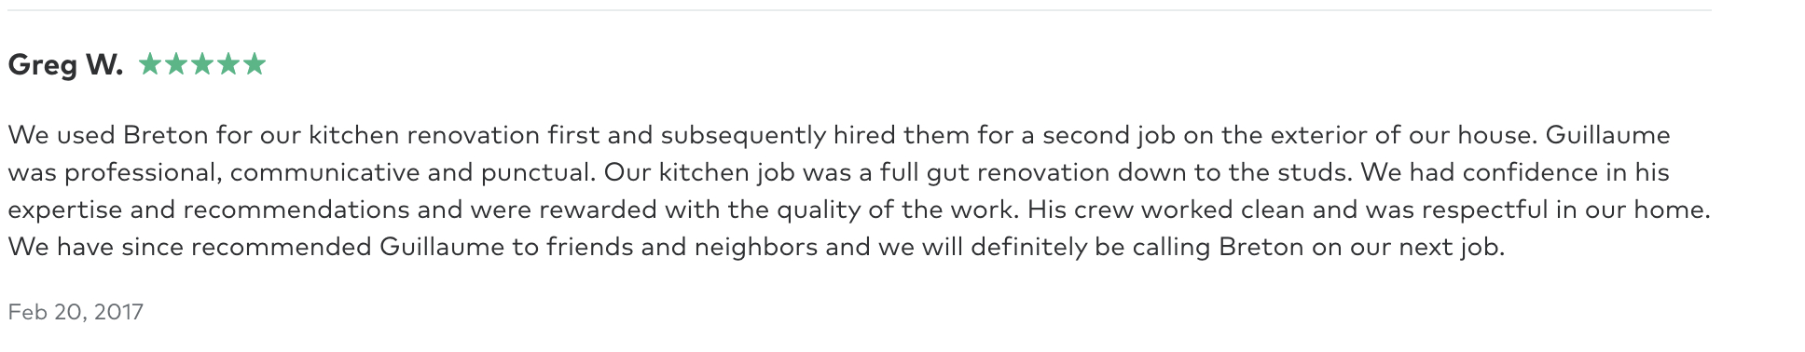
Task: Select the reviewer name Greg W.
Action: [65, 65]
